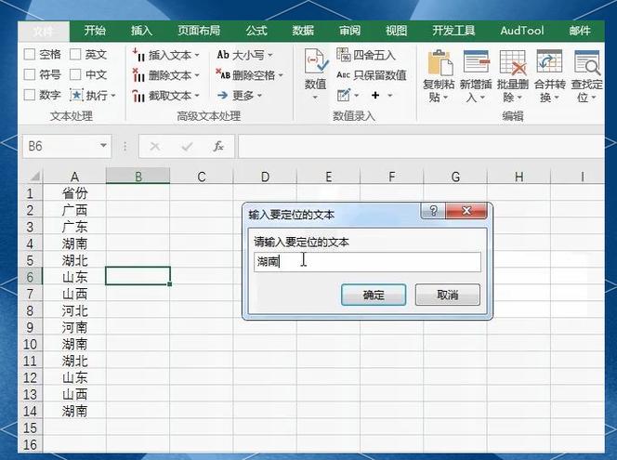The image size is (617, 460).
Task: Click the formula bar cancel X icon
Action: tap(154, 147)
